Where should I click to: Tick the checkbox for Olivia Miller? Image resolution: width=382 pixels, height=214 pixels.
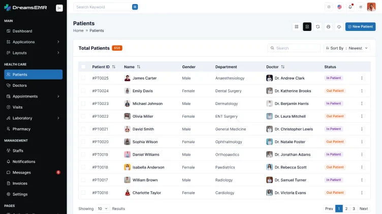83,116
